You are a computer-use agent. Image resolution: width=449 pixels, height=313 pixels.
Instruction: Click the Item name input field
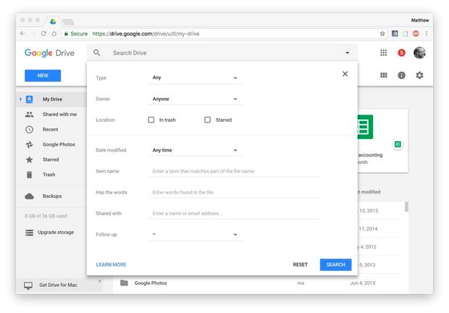click(x=235, y=171)
